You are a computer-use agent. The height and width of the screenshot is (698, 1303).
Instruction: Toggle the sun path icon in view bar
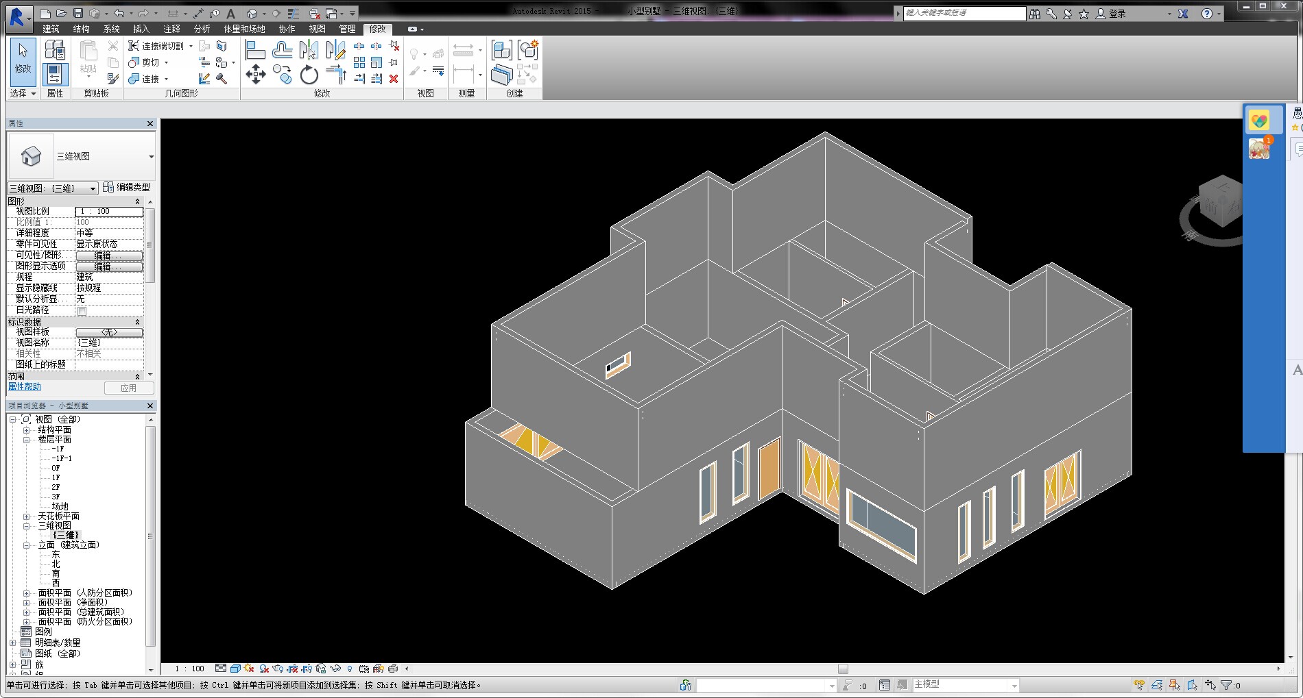[x=248, y=669]
